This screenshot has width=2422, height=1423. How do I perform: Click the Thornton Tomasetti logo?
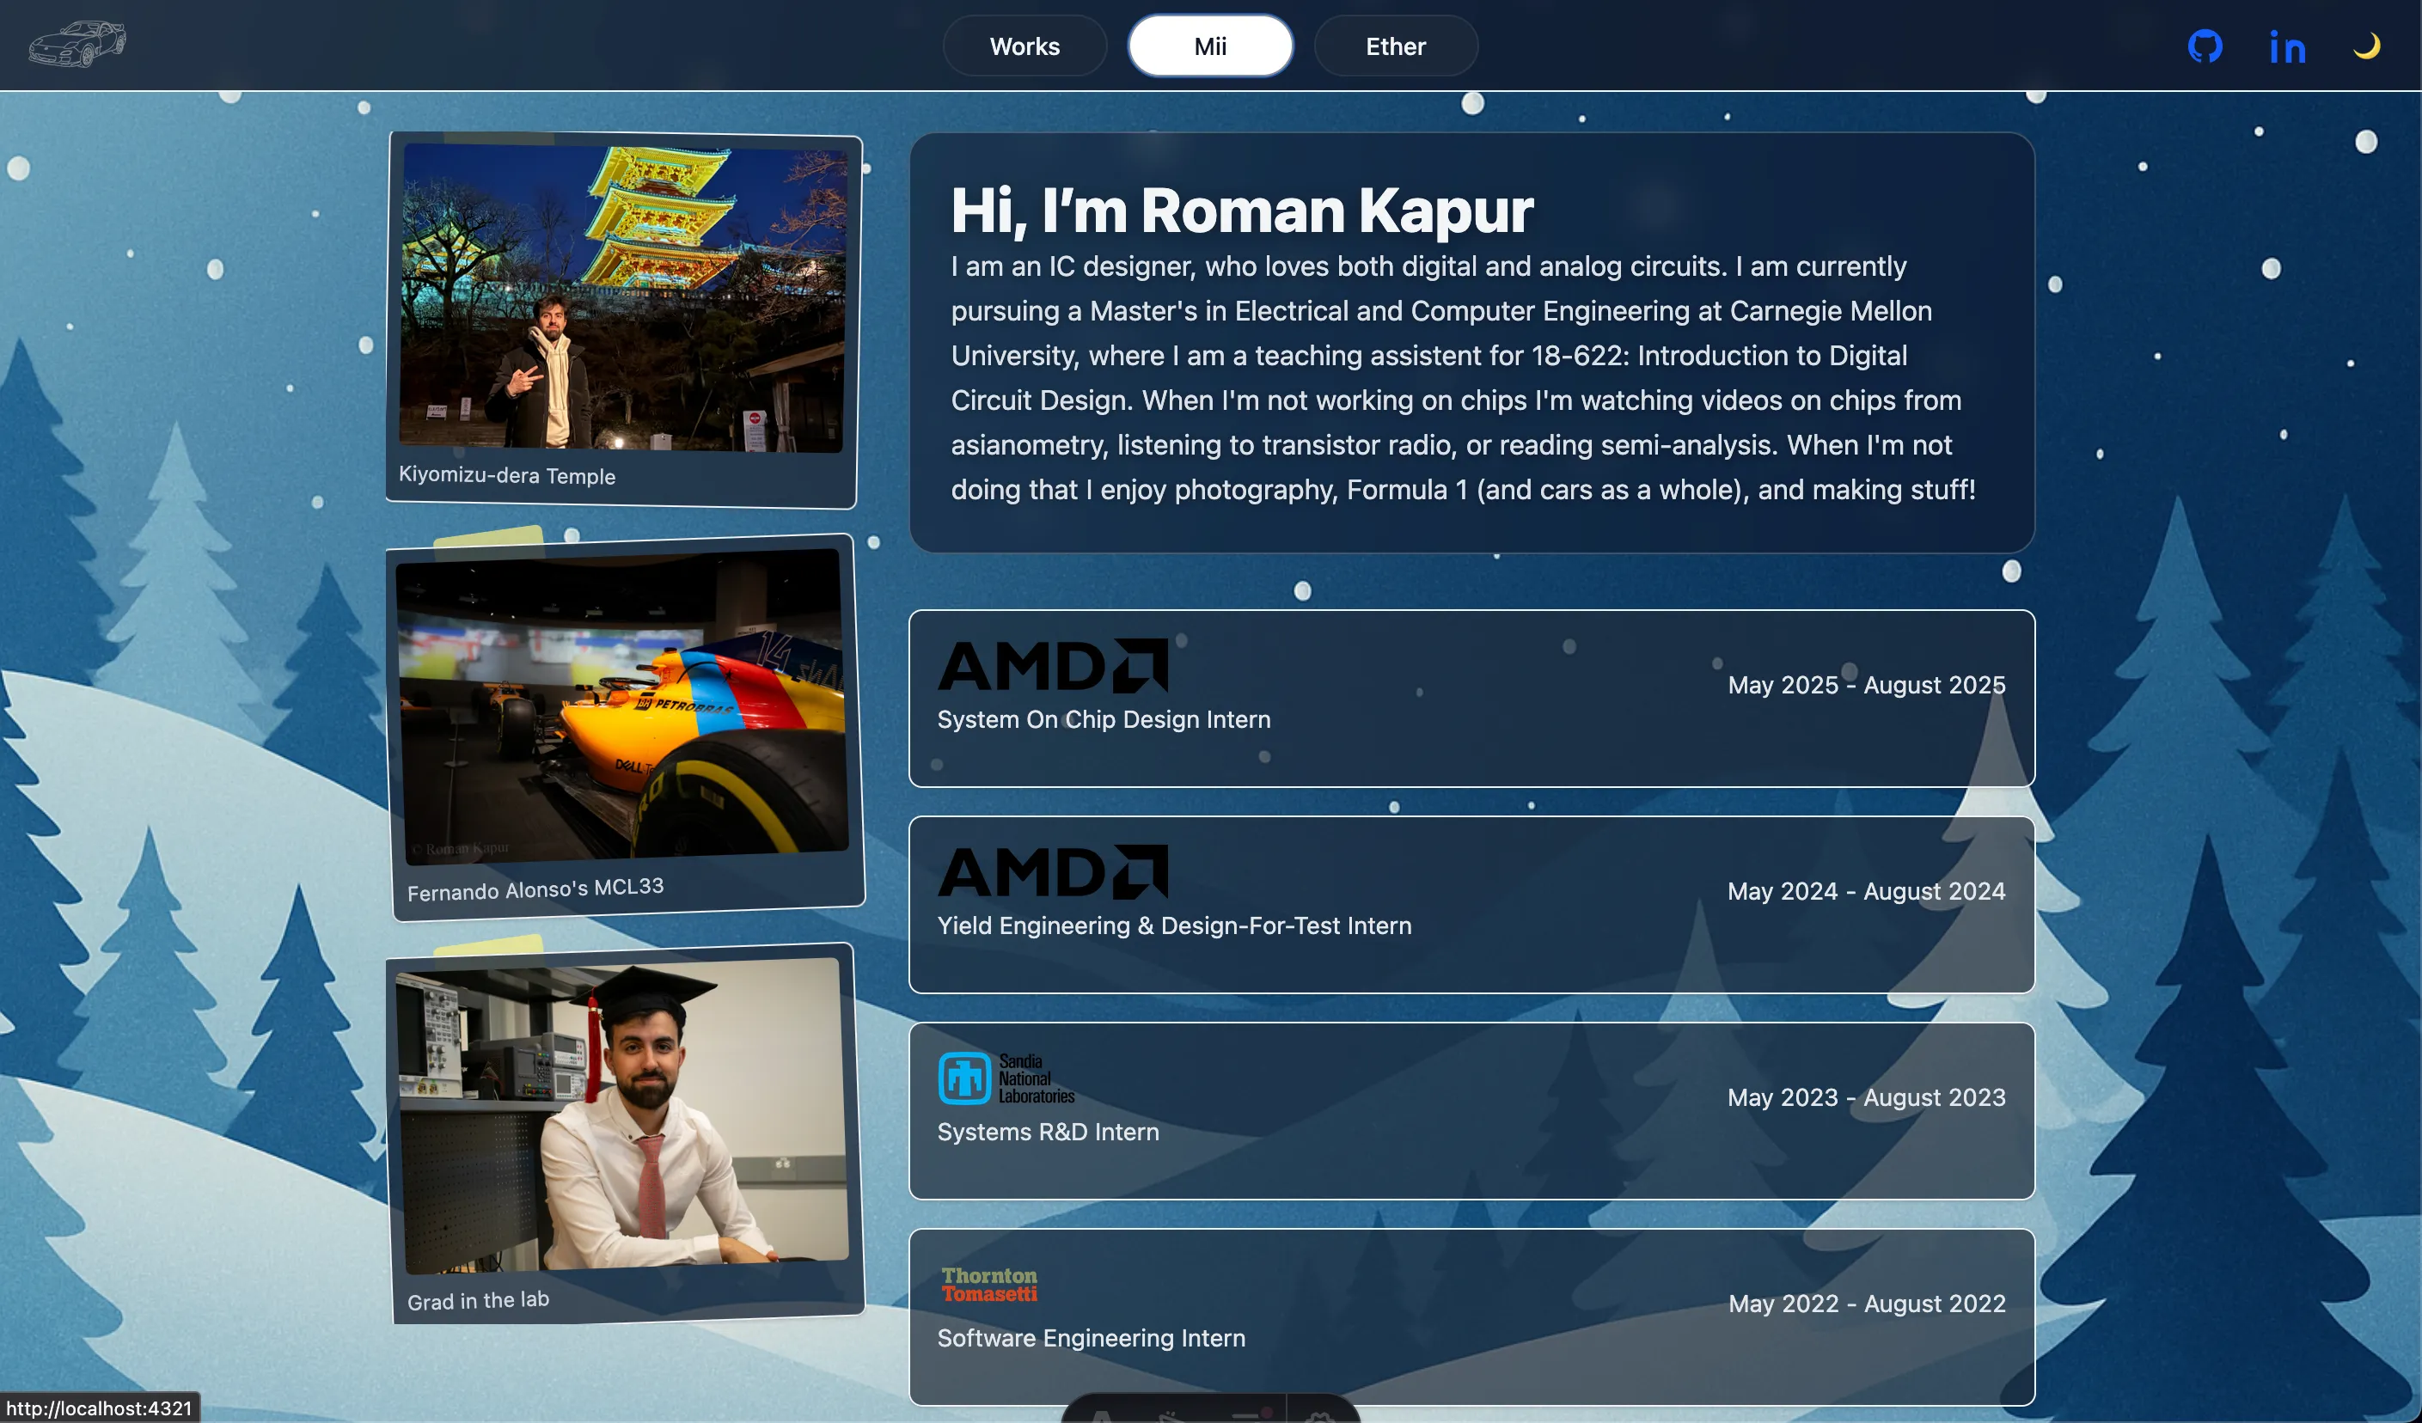point(989,1285)
